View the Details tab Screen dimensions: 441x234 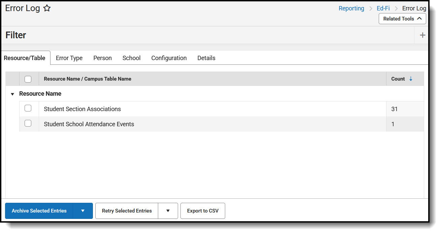[x=206, y=58]
